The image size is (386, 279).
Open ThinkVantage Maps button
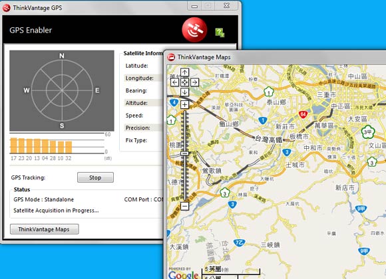(x=45, y=229)
